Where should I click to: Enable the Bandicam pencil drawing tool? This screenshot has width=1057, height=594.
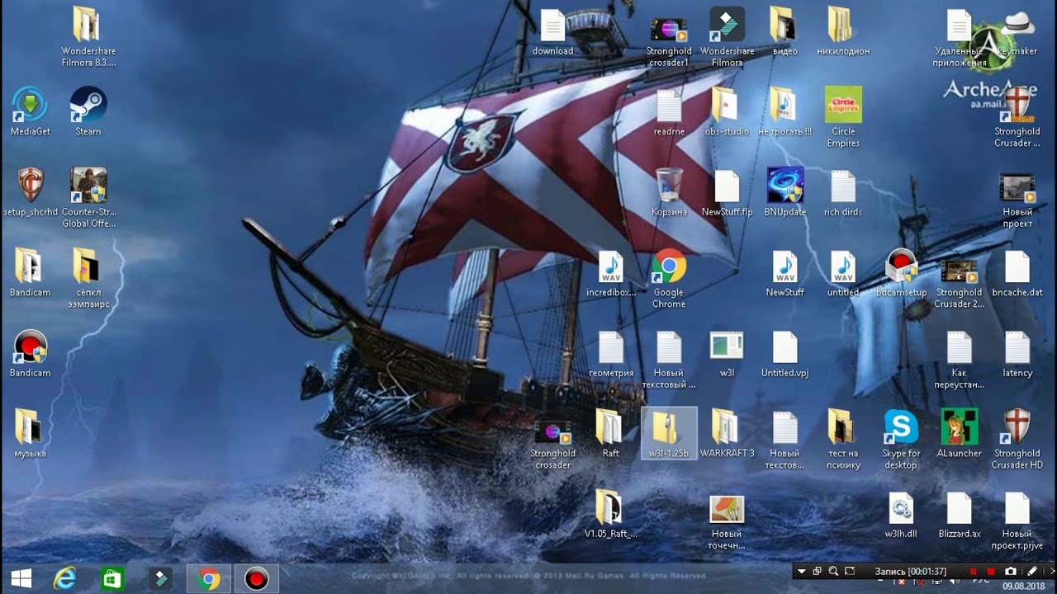pos(1031,571)
